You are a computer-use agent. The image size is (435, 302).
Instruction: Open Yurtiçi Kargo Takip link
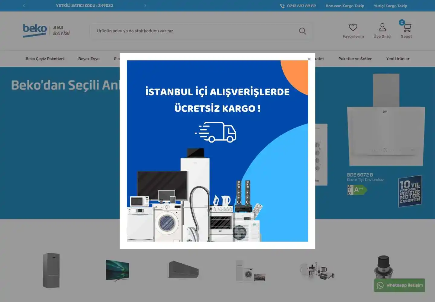point(390,6)
